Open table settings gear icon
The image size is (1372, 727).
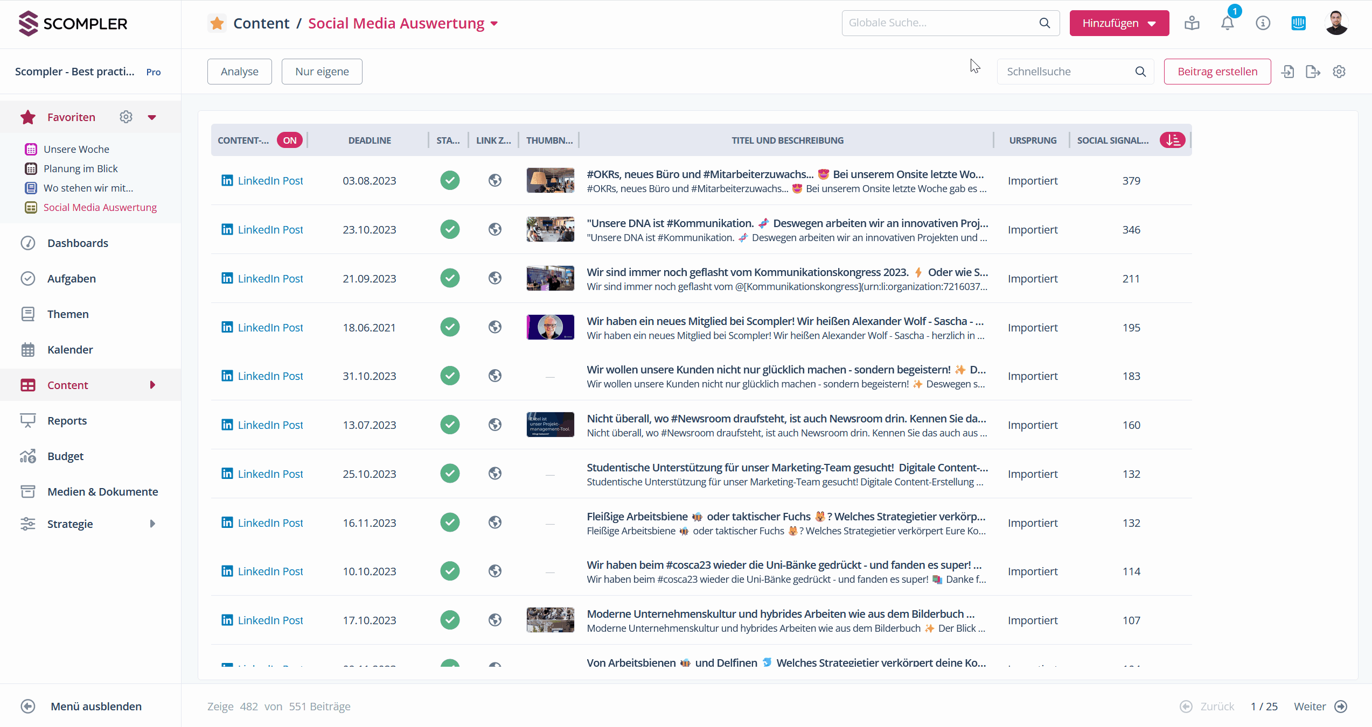(x=1339, y=72)
